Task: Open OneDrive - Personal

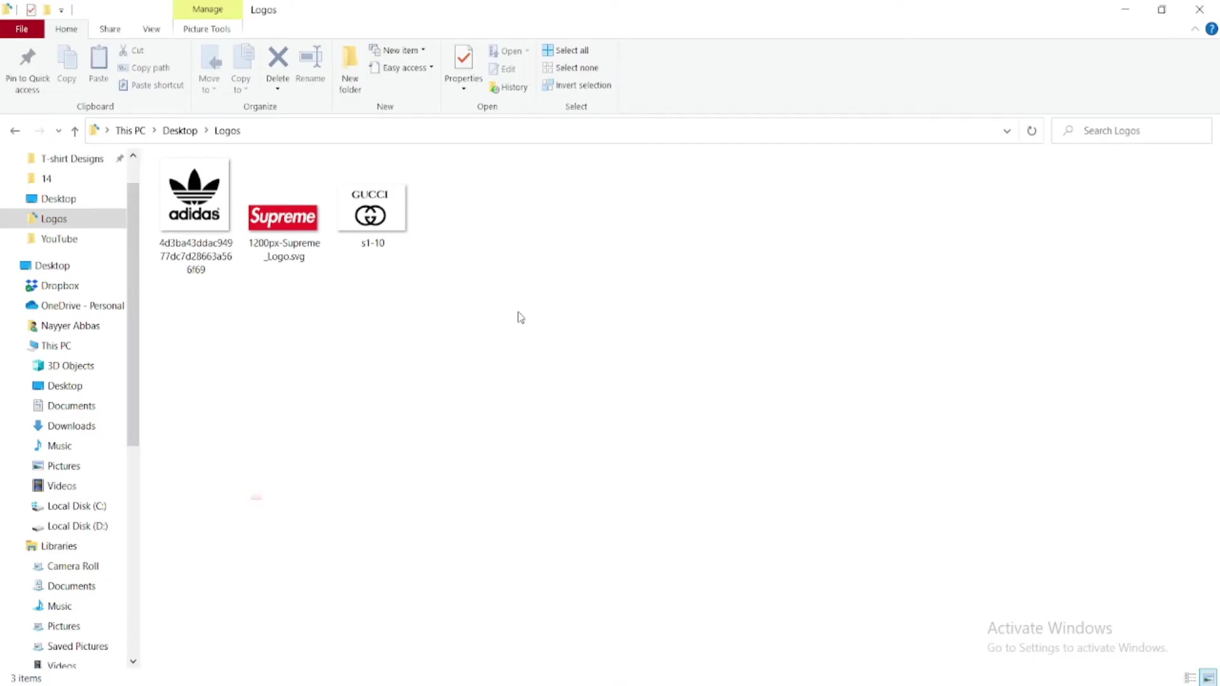Action: coord(83,306)
